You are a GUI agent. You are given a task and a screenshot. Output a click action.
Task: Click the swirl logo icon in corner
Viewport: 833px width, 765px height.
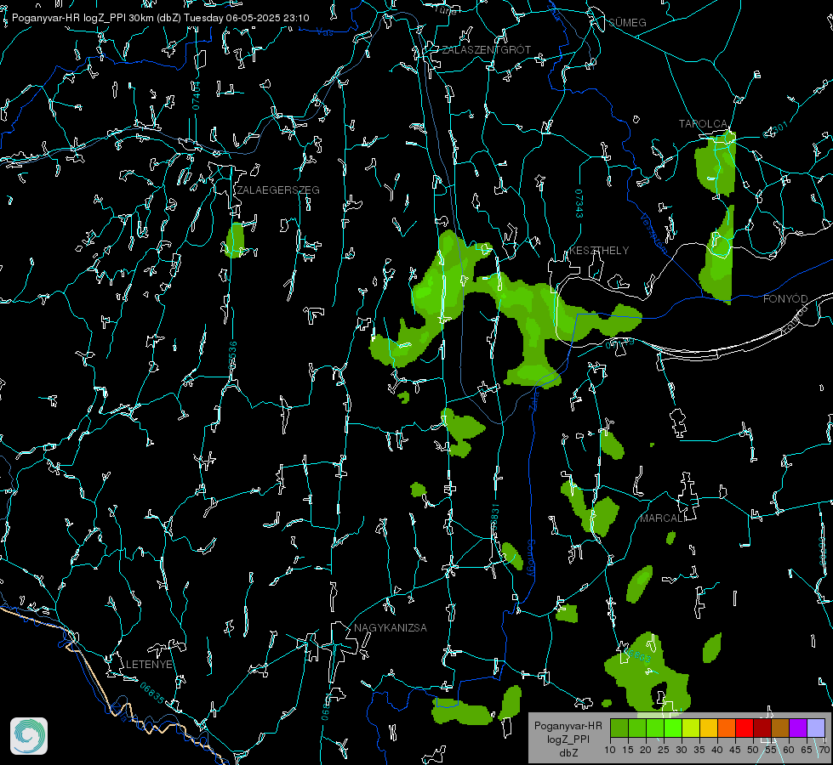click(29, 736)
